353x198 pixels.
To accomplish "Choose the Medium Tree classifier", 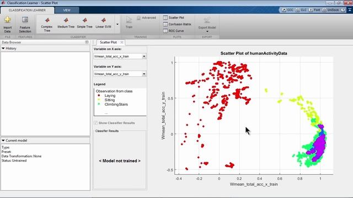I will 66,23.
